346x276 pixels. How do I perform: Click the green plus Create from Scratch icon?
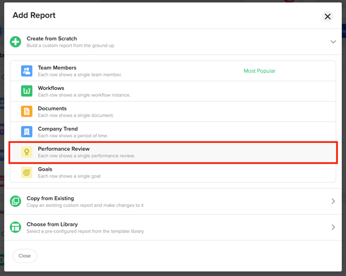[x=16, y=42]
